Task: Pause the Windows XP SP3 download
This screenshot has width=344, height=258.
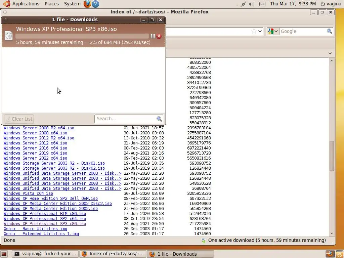Action: pos(153,36)
